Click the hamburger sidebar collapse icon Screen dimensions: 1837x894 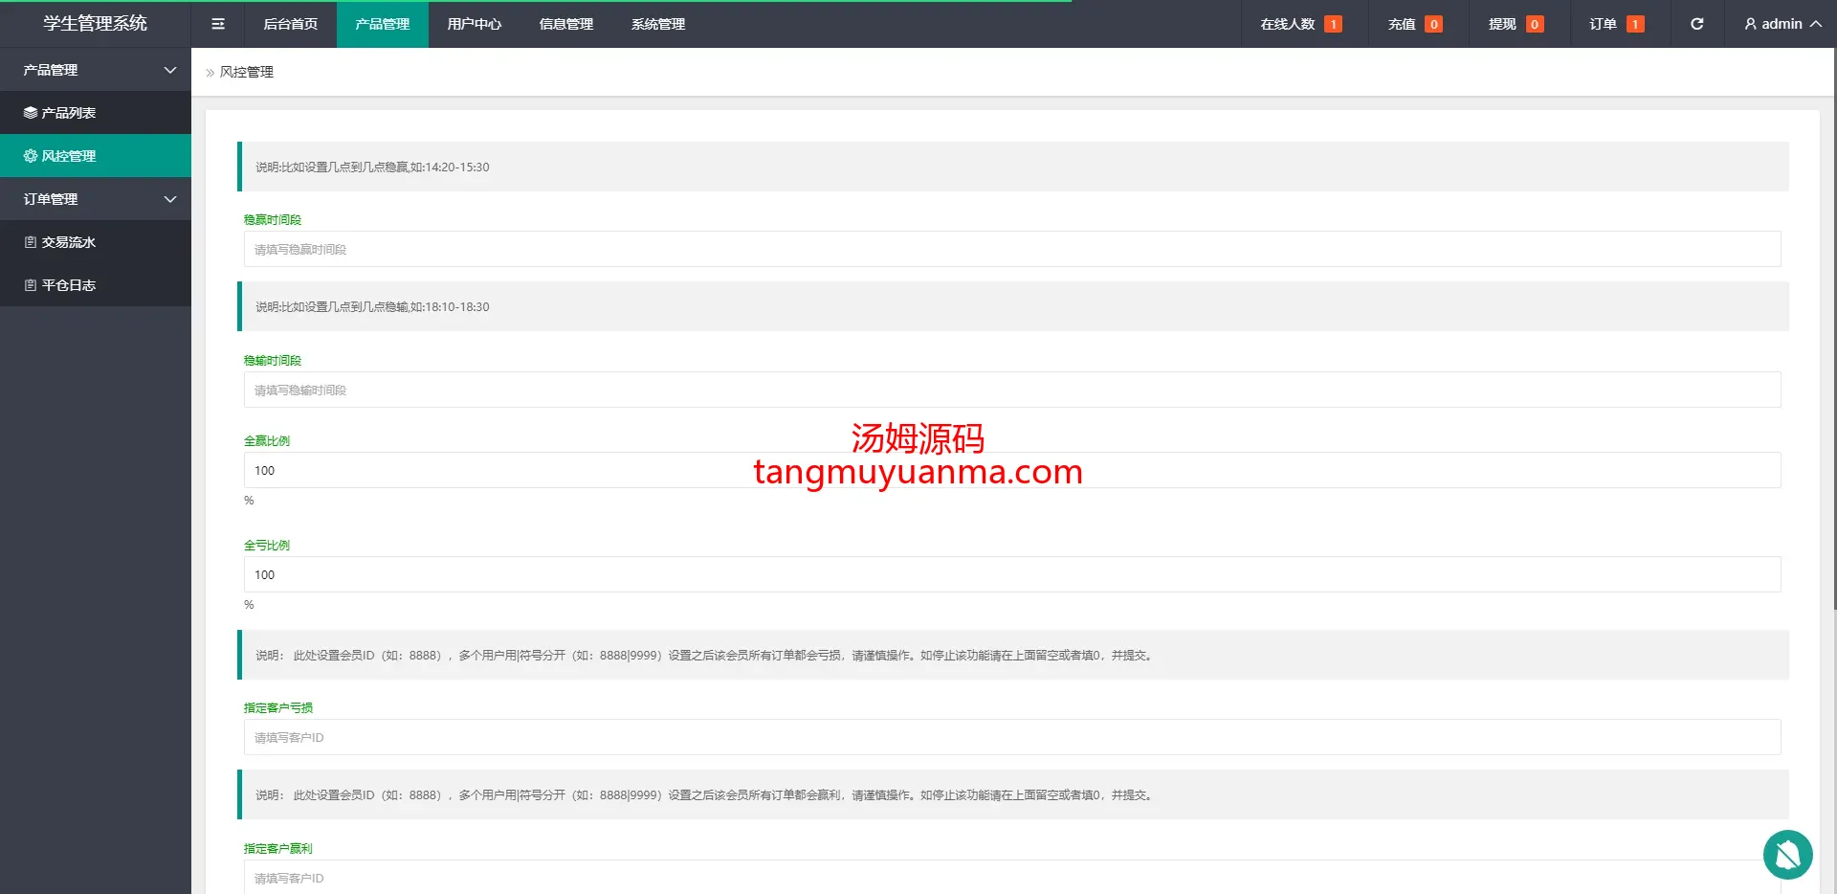pos(218,24)
